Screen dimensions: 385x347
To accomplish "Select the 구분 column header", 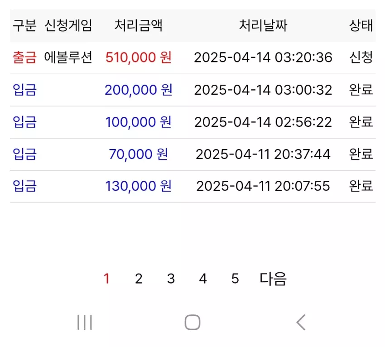I will click(24, 25).
